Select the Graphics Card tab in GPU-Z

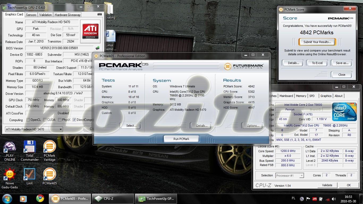(x=14, y=14)
